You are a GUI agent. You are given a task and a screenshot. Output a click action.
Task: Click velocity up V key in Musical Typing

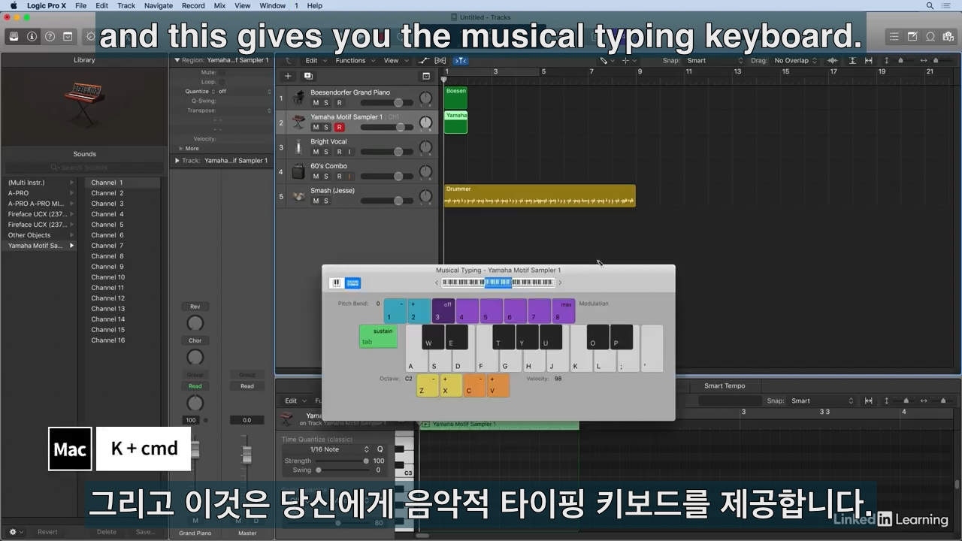[498, 385]
